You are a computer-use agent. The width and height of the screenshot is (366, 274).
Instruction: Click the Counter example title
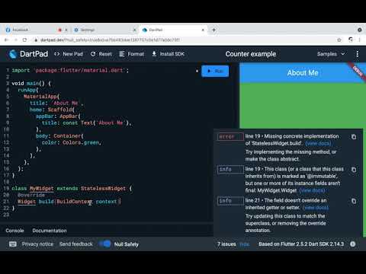pyautogui.click(x=251, y=54)
